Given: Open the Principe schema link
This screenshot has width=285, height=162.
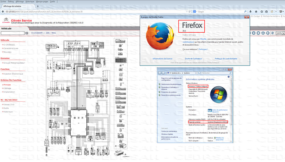Looking at the screenshot, I should point(7,85).
